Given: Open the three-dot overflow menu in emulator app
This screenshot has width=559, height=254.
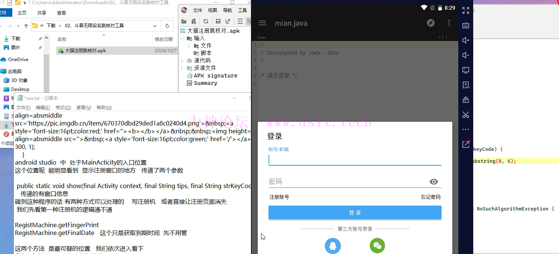Looking at the screenshot, I should tap(449, 23).
